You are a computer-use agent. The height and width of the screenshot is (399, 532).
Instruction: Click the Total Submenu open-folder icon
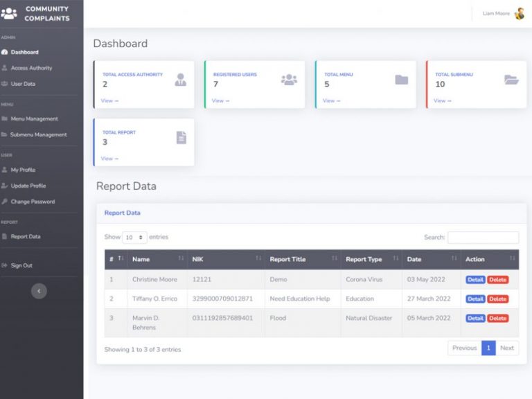511,80
